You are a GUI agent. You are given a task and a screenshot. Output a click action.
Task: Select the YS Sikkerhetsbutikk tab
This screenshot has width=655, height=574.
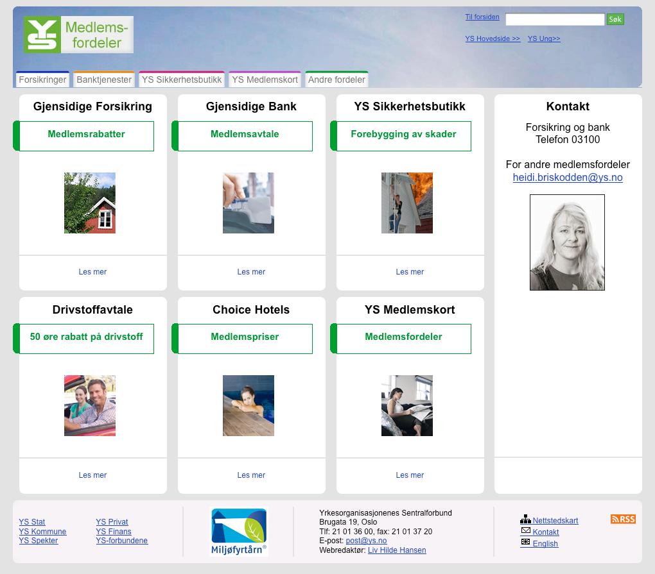tap(182, 80)
